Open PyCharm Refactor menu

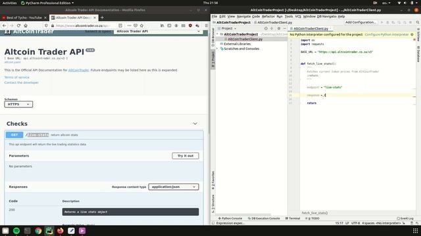268,16
